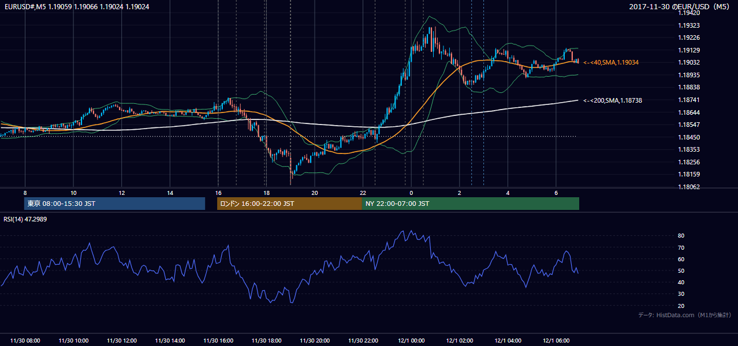Image resolution: width=738 pixels, height=346 pixels.
Task: Click the RSI 40 level label
Action: (681, 282)
